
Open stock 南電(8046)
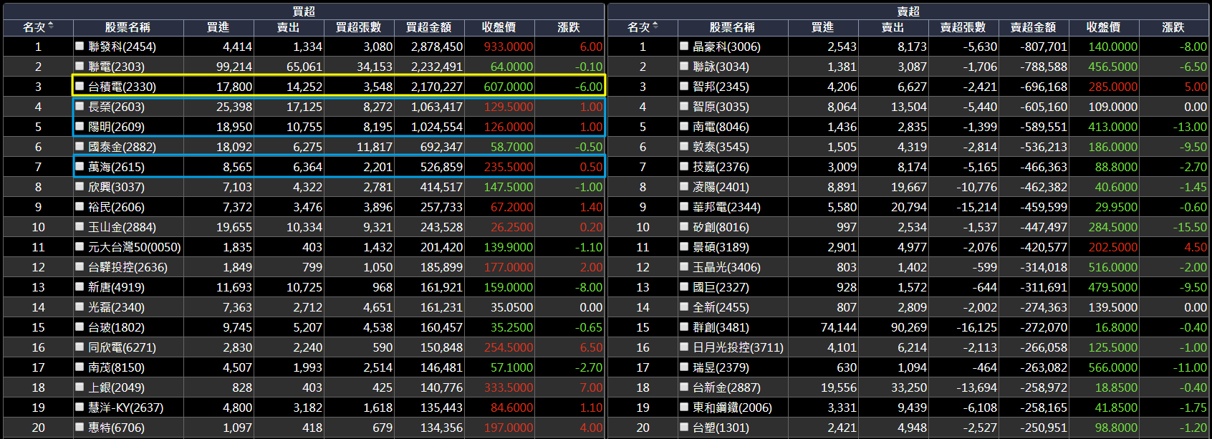(721, 127)
